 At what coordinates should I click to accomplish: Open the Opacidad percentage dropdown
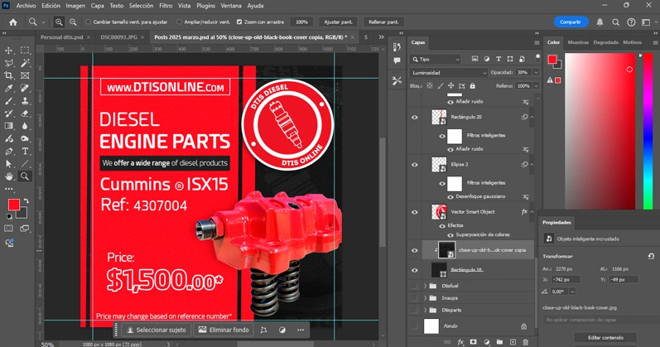536,73
